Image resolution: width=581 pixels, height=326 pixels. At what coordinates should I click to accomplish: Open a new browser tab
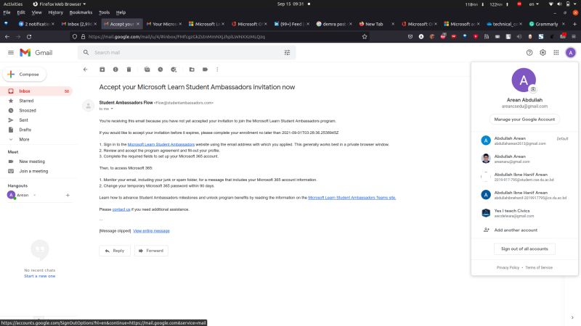tap(574, 24)
